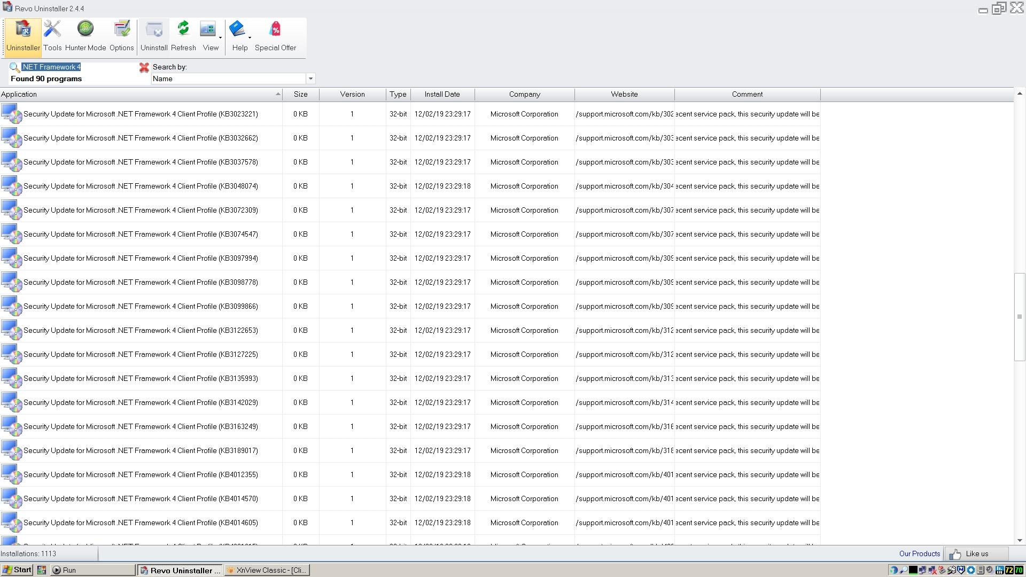The width and height of the screenshot is (1026, 577).
Task: Click the thumbs-up Like us icon
Action: (955, 554)
